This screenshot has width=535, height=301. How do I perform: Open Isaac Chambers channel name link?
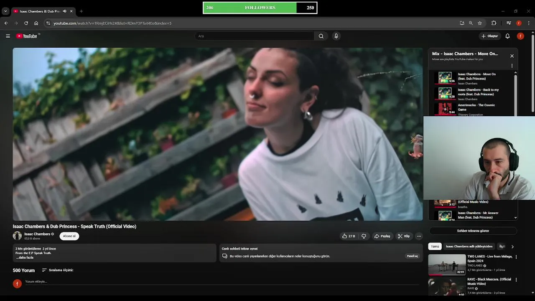[x=37, y=234]
